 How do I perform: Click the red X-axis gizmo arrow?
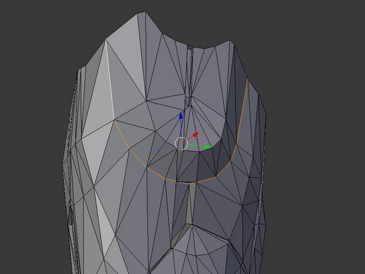tap(195, 135)
